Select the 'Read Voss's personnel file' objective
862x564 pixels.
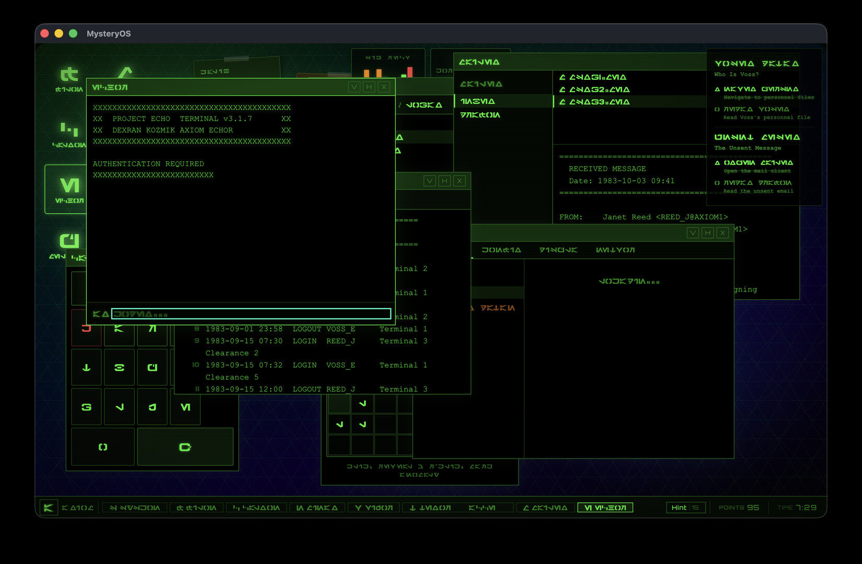point(764,113)
